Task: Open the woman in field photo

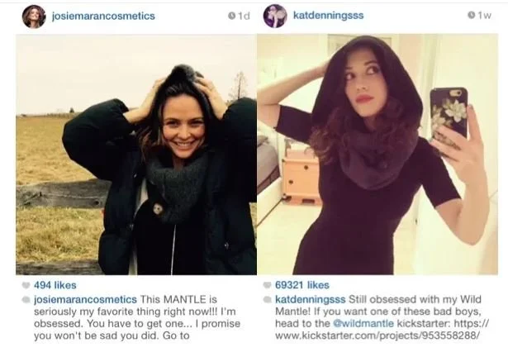Action: click(x=136, y=155)
